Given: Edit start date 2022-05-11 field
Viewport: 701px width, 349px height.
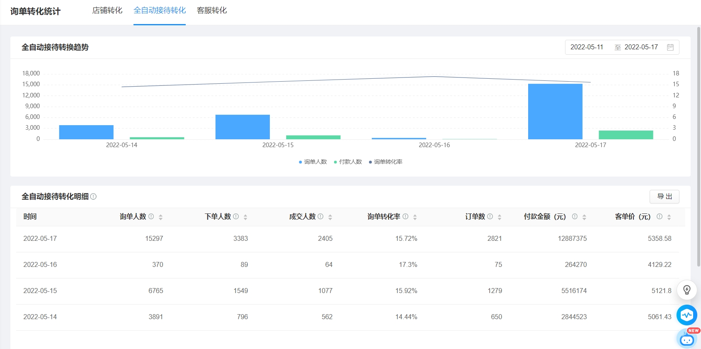Looking at the screenshot, I should 587,47.
